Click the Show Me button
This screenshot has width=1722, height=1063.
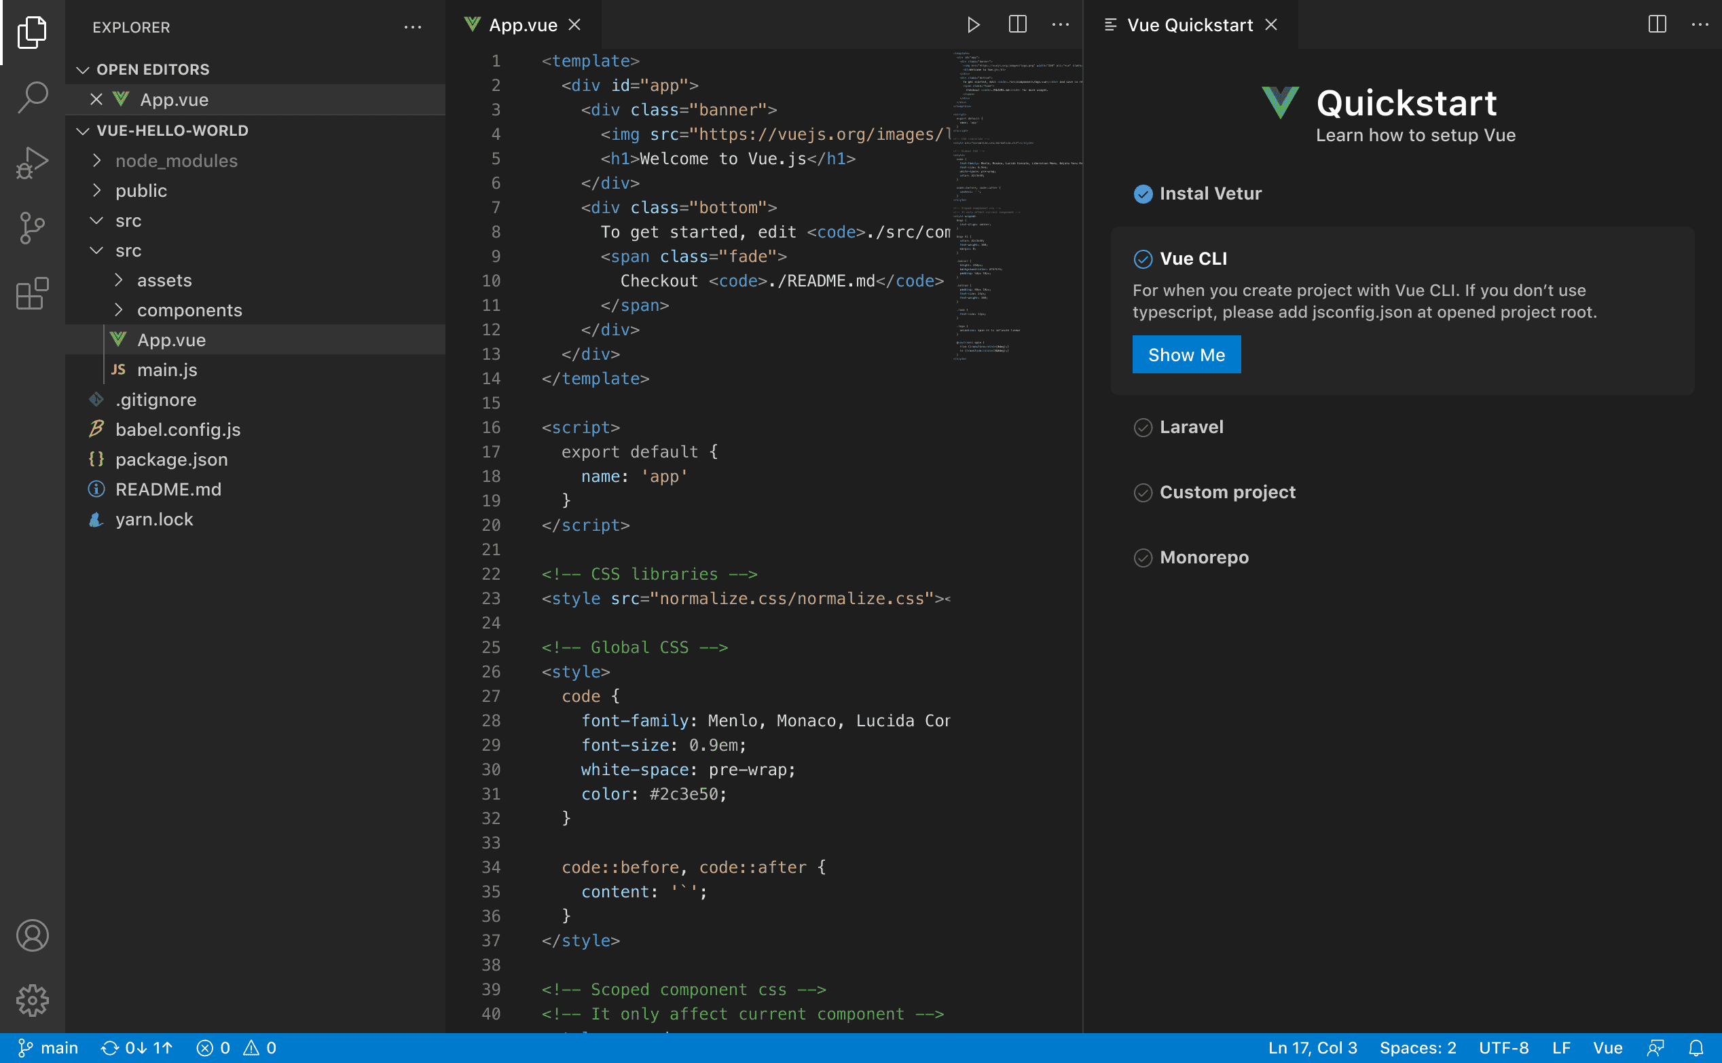point(1186,355)
